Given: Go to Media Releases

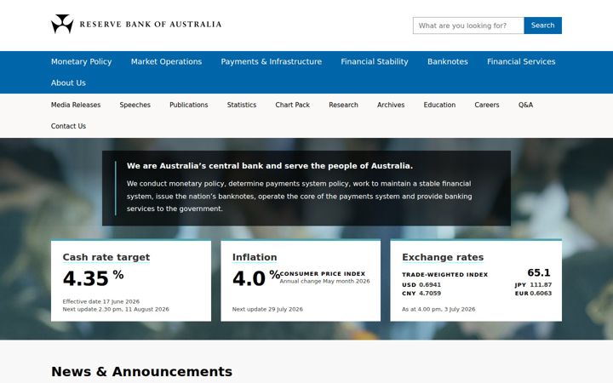Looking at the screenshot, I should point(76,105).
